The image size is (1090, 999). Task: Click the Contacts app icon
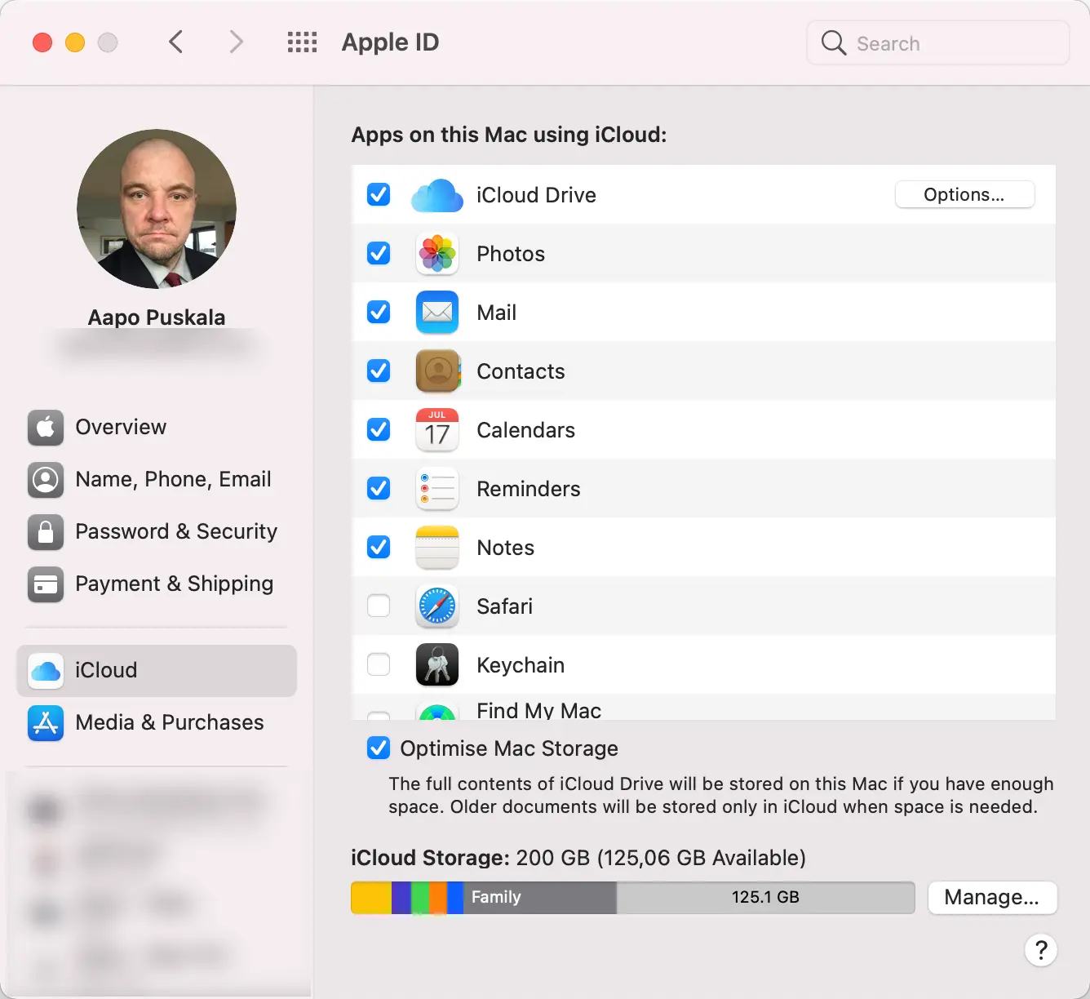[x=438, y=371]
